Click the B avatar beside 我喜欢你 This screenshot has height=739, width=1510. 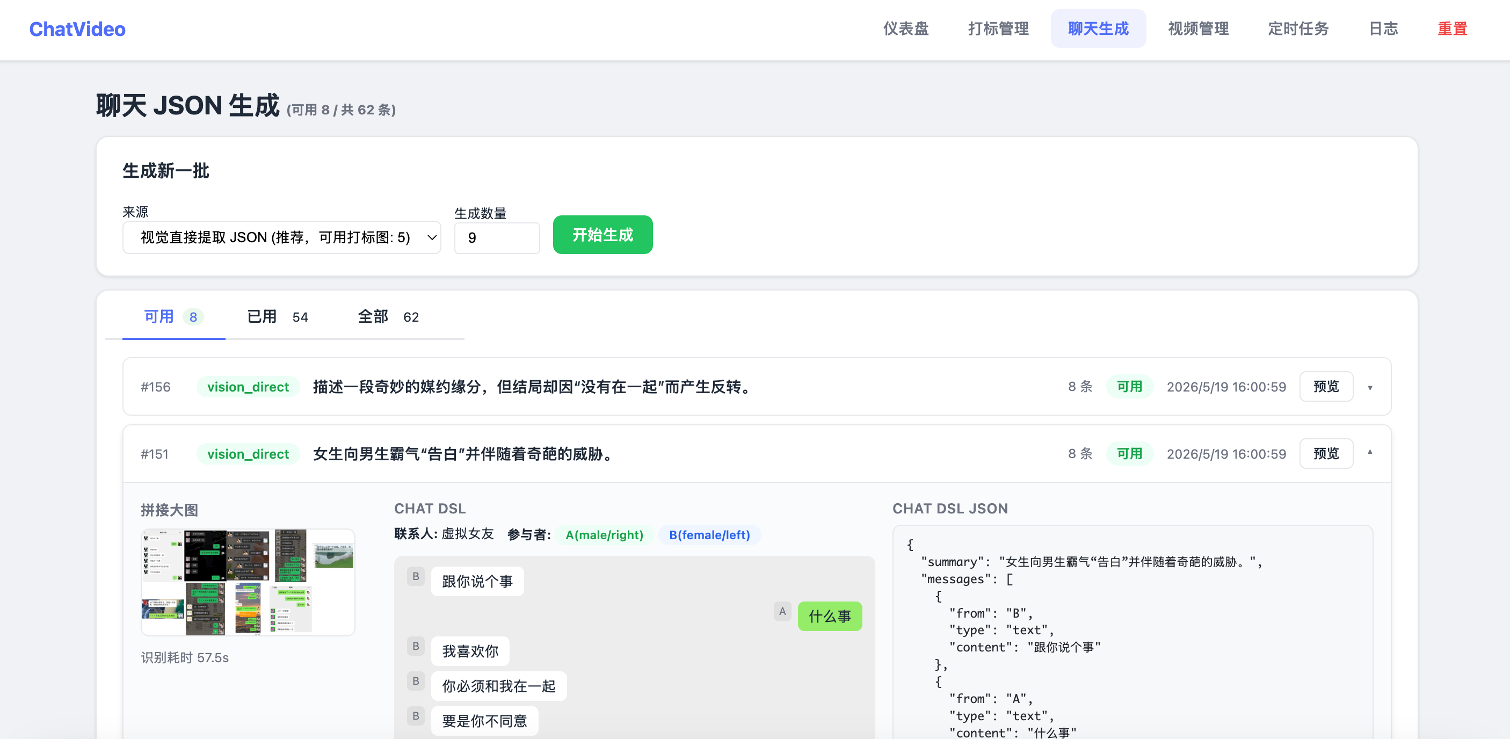pos(416,647)
